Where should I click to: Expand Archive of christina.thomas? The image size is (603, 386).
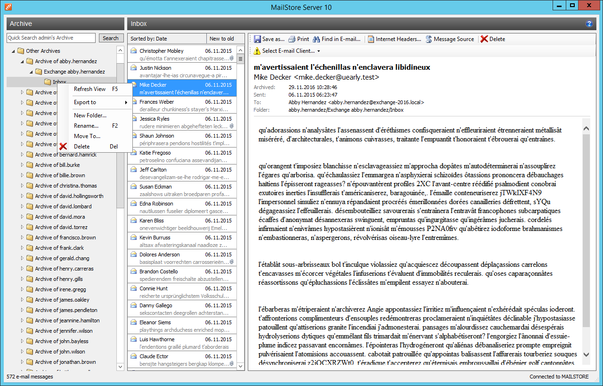[22, 186]
